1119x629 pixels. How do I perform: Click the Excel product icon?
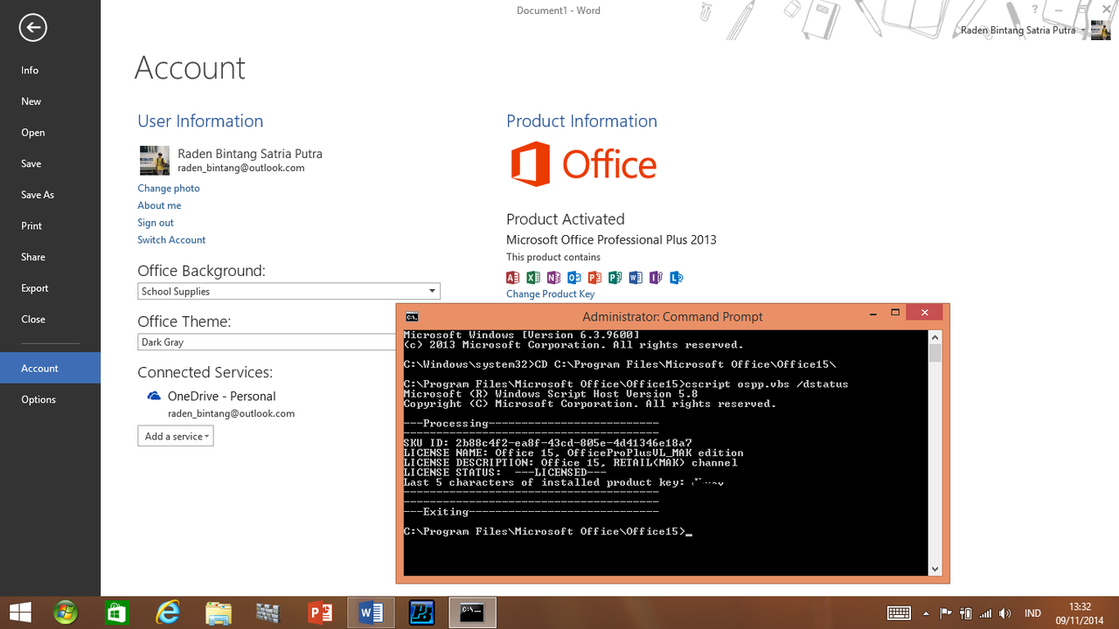533,278
